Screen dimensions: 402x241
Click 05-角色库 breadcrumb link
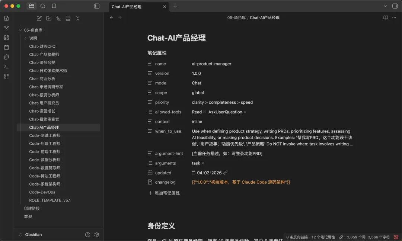pyautogui.click(x=236, y=18)
